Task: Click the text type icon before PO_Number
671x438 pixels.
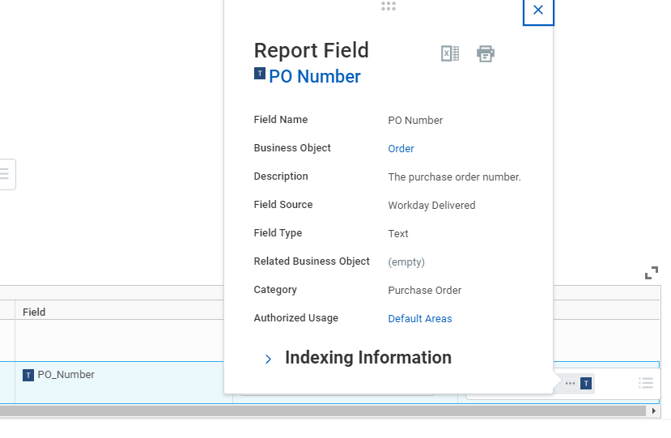Action: point(28,376)
